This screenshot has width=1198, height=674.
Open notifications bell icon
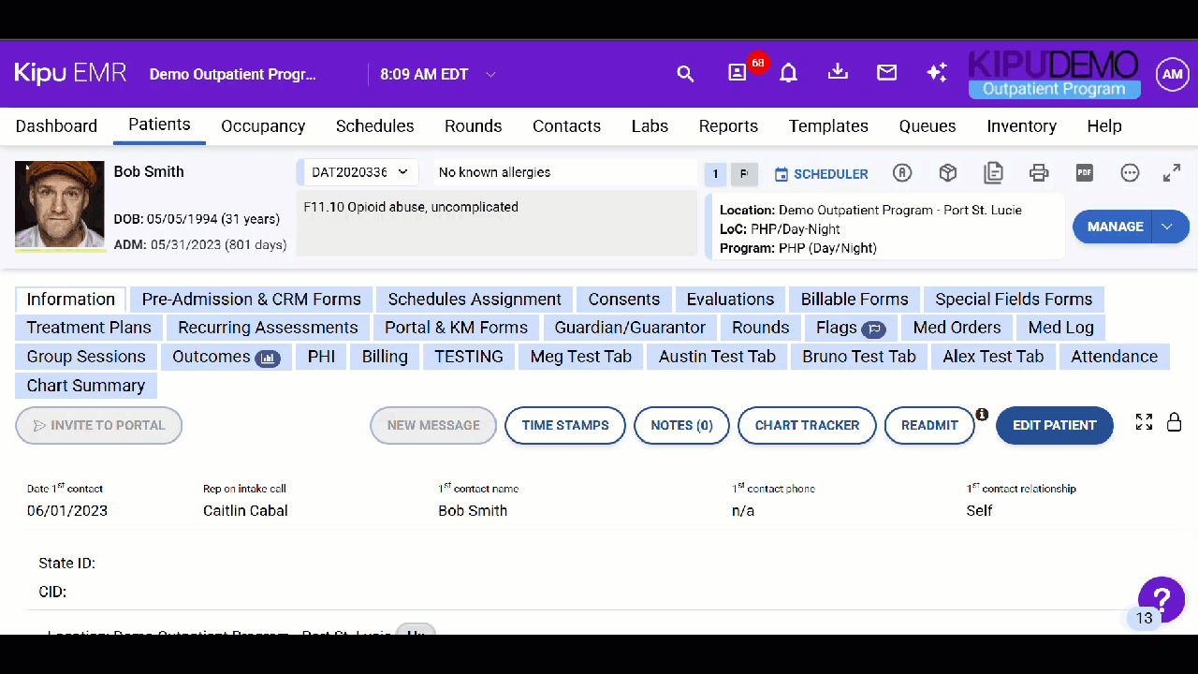[x=789, y=74]
